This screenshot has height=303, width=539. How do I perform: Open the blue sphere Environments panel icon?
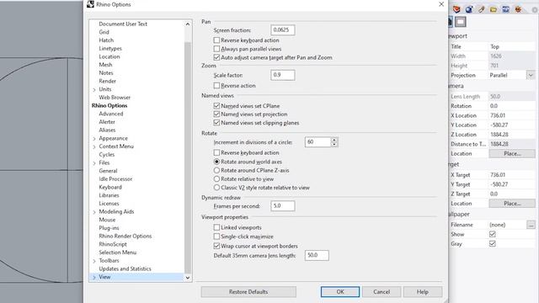469,9
